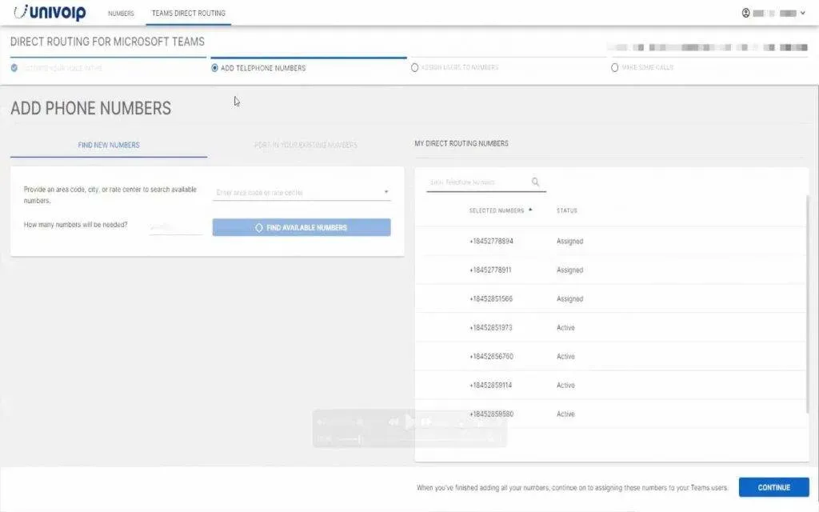Screen dimensions: 819x512
Task: Click the Find Available Numbers button
Action: (x=301, y=227)
